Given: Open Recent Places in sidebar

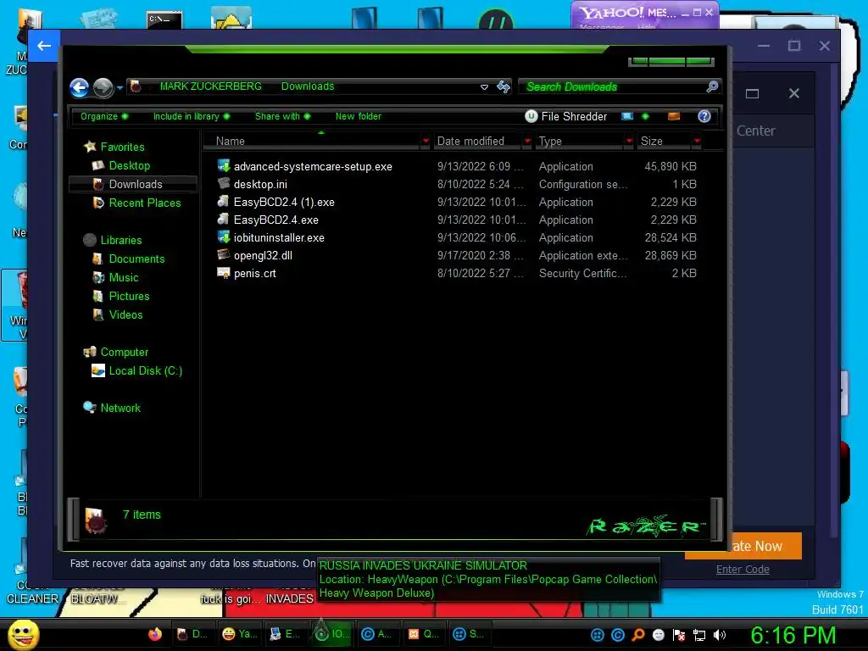Looking at the screenshot, I should (x=145, y=203).
